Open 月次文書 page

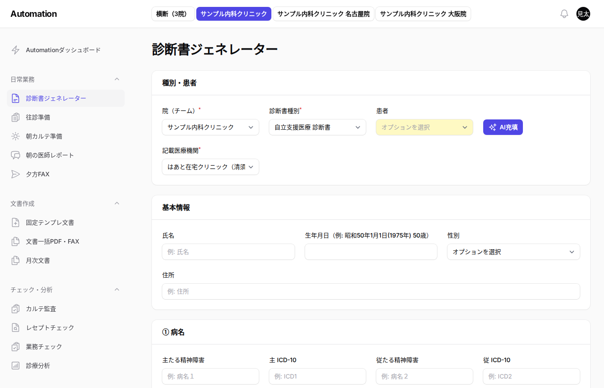[x=66, y=260]
